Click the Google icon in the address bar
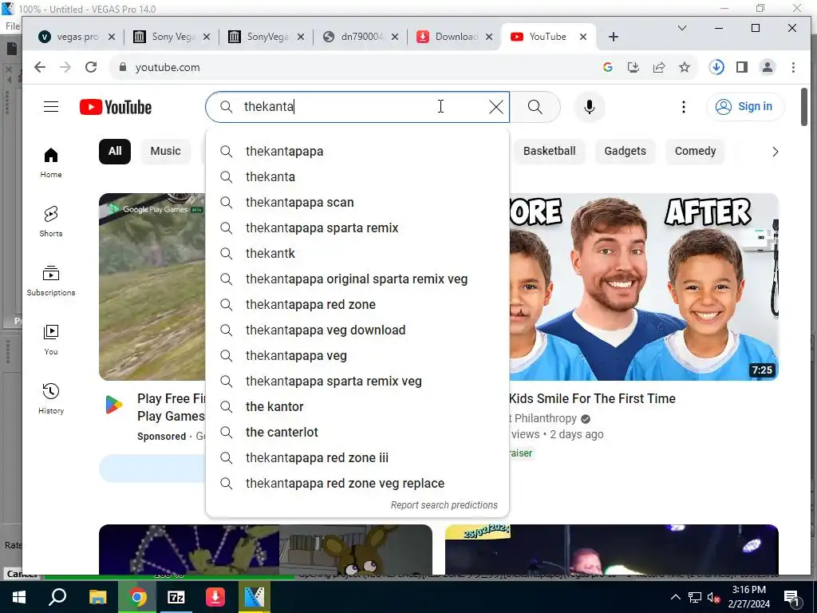 click(x=607, y=67)
